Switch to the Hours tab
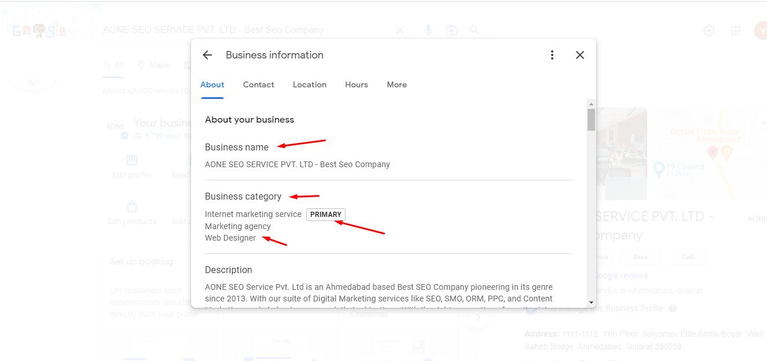The image size is (767, 361). (357, 84)
